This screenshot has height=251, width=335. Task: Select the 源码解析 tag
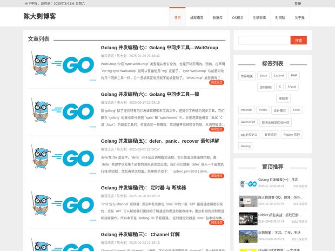coord(266,87)
